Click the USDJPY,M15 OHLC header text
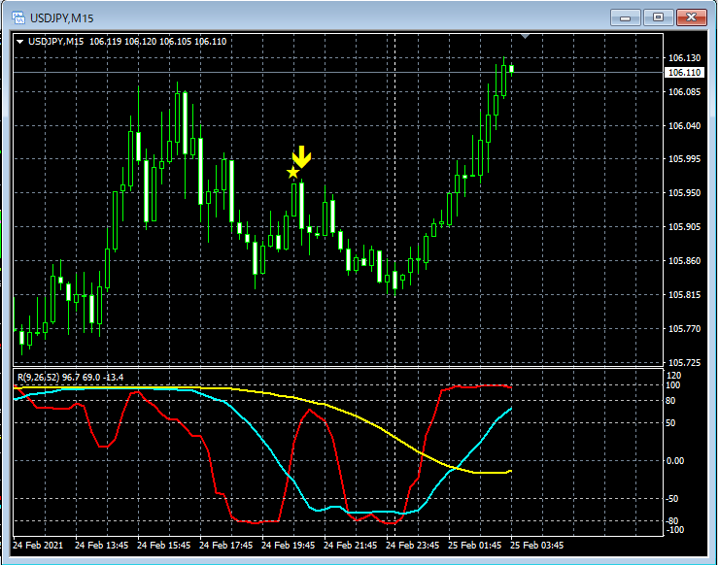This screenshot has width=719, height=565. (127, 42)
